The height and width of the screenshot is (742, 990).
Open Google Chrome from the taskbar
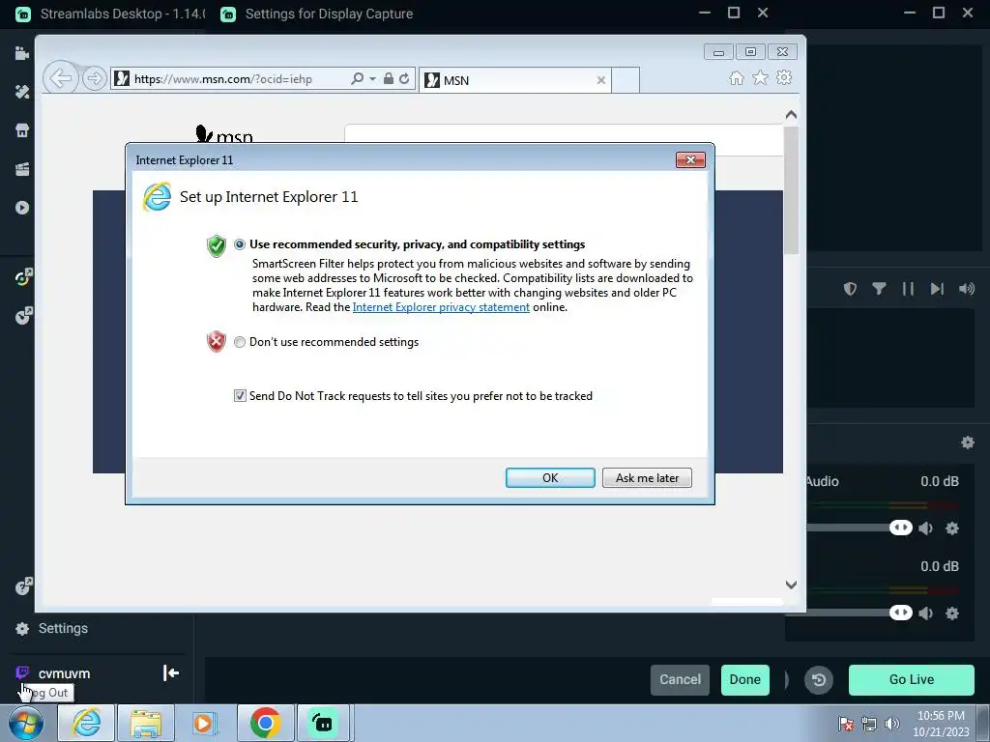265,723
